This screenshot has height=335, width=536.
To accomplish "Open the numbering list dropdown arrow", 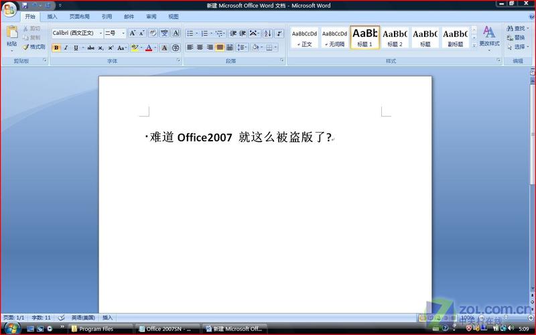I will click(x=211, y=33).
